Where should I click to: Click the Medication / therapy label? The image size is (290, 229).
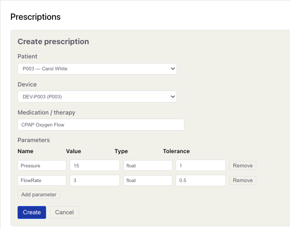click(46, 113)
